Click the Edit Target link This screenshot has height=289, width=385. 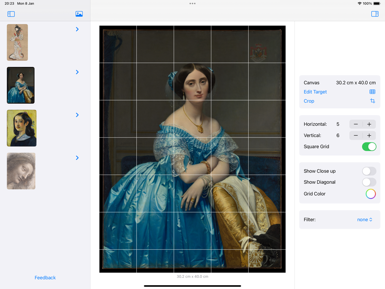tap(315, 92)
